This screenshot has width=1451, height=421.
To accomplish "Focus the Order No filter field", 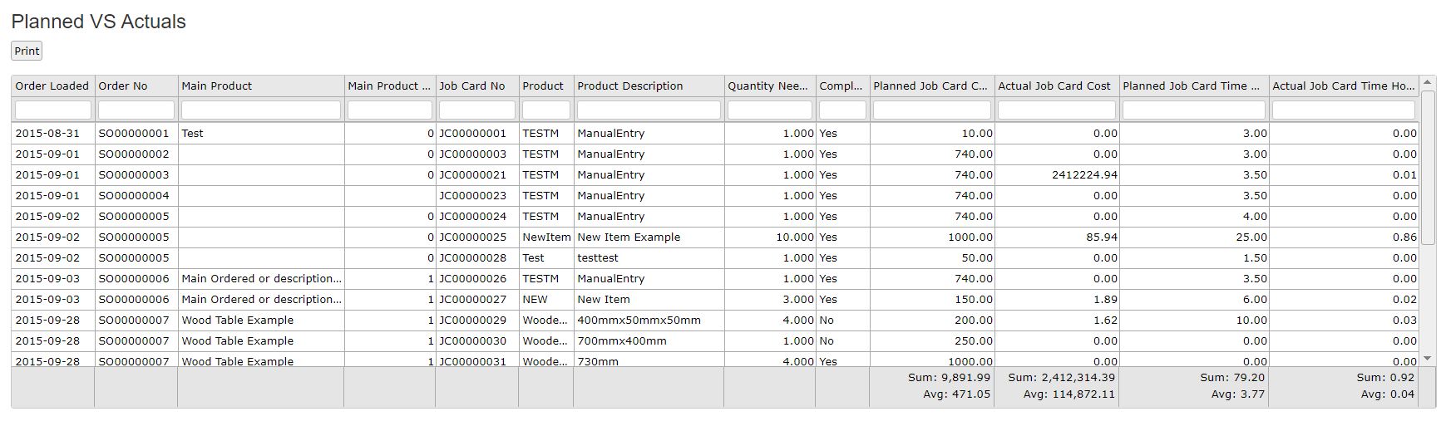I will (x=136, y=110).
